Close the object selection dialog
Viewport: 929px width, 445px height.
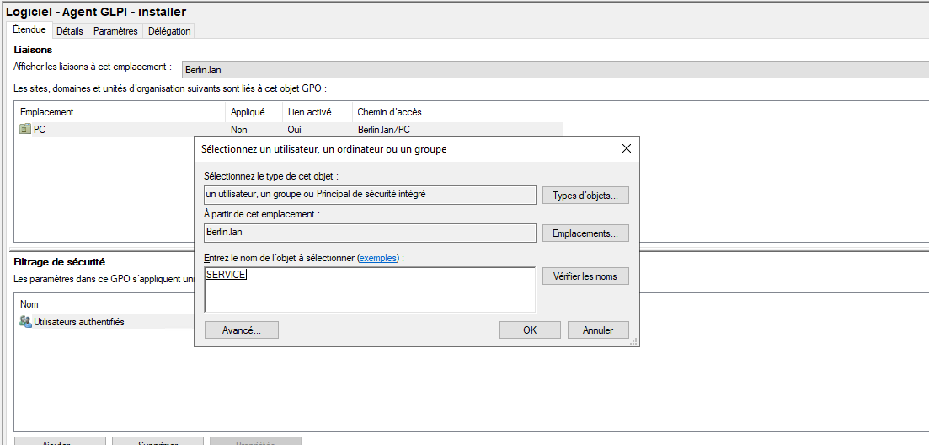click(x=626, y=148)
